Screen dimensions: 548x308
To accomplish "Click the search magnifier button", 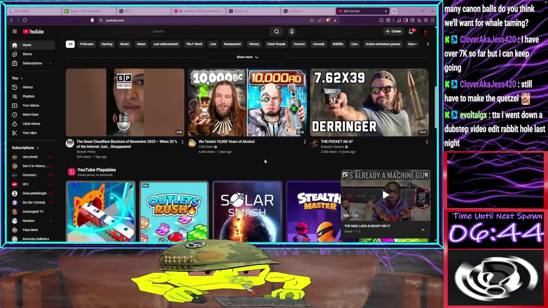I will point(277,31).
